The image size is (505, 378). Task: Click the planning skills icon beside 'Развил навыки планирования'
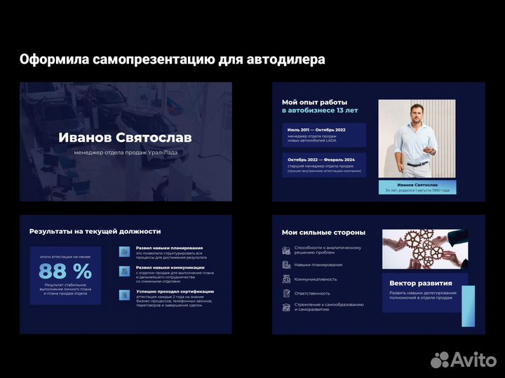(x=124, y=251)
